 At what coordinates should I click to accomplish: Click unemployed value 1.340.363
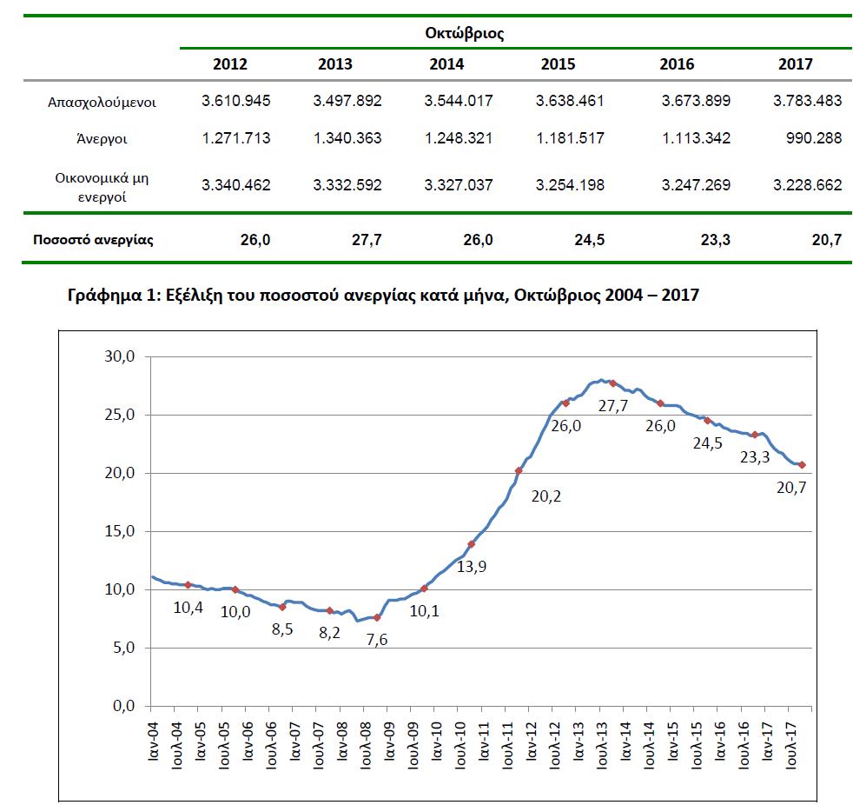(347, 138)
